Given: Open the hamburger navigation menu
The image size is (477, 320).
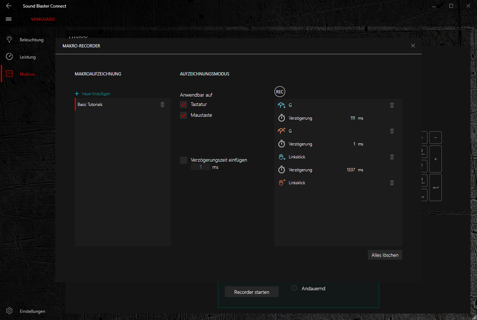Looking at the screenshot, I should point(9,19).
